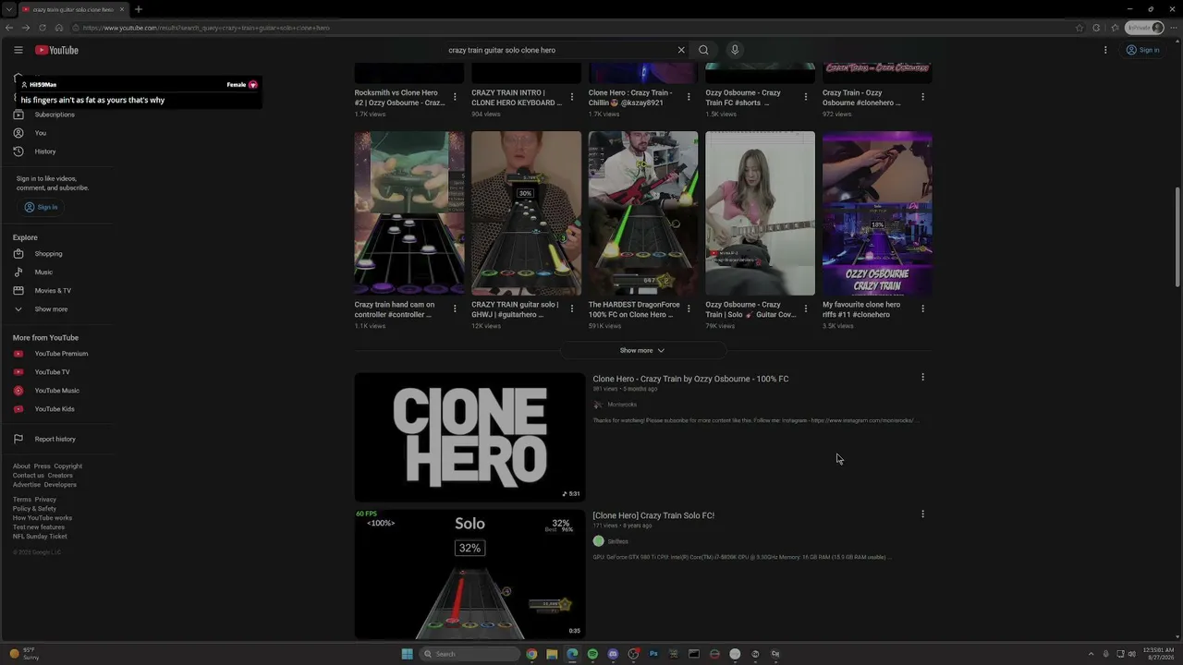The height and width of the screenshot is (665, 1183).
Task: Open 'The HARDEST DragonForce 100% FC' short thumbnail
Action: (x=643, y=213)
